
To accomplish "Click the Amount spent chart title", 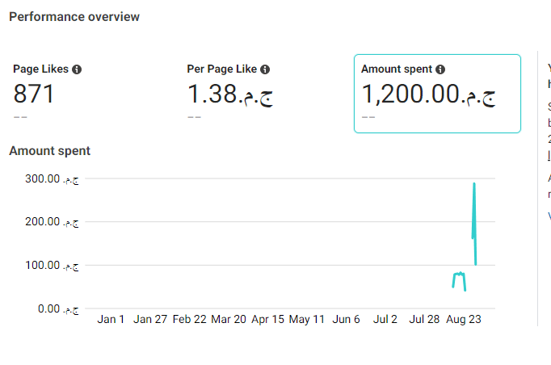I will tap(49, 151).
